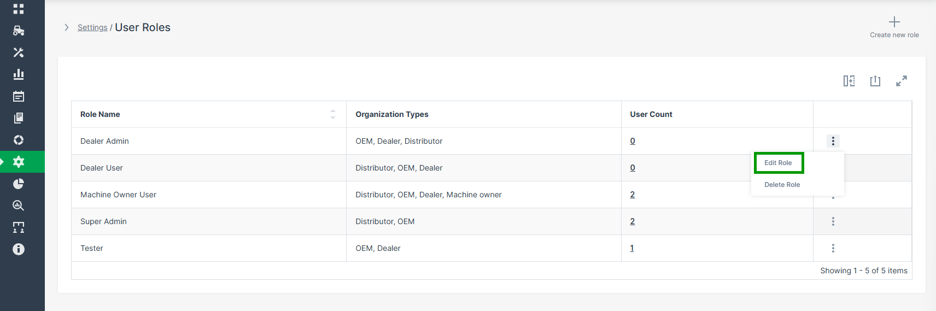Open three-dot menu for Tester row
936x311 pixels.
[x=833, y=248]
